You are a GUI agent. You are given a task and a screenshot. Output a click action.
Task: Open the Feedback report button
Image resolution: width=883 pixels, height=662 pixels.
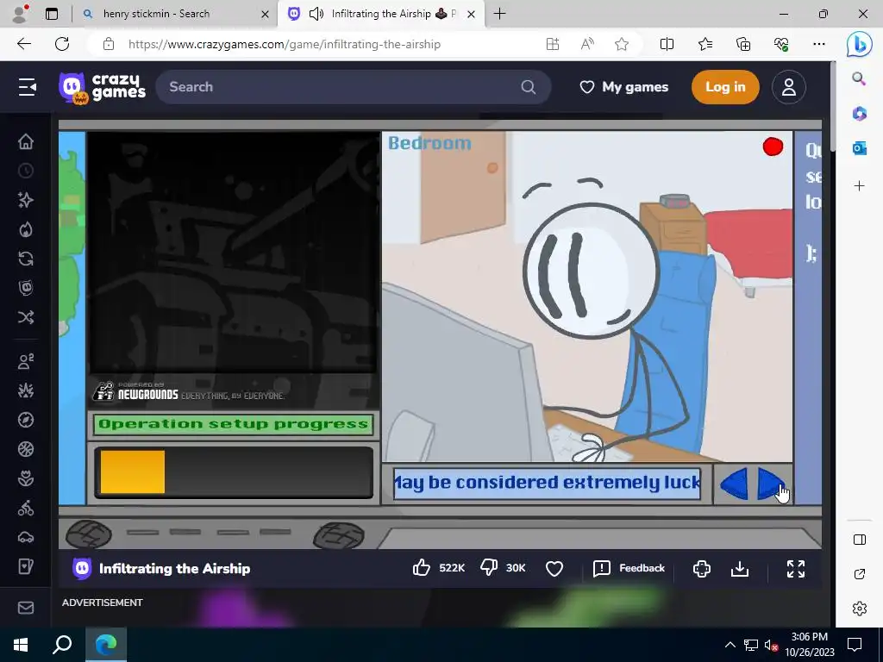(629, 569)
